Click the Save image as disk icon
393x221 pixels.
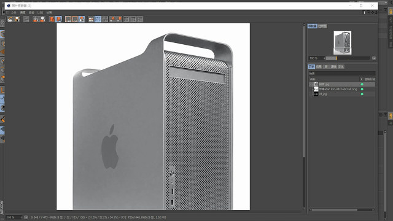(17, 19)
